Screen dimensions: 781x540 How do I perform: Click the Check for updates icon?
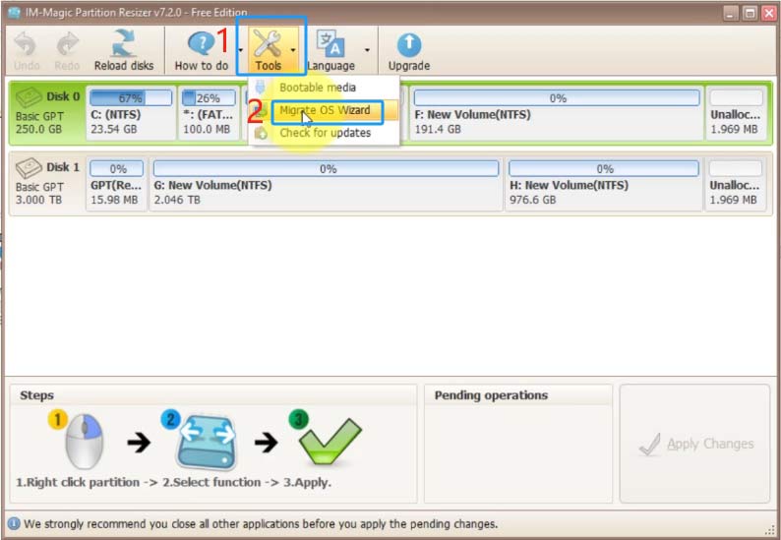pos(261,133)
